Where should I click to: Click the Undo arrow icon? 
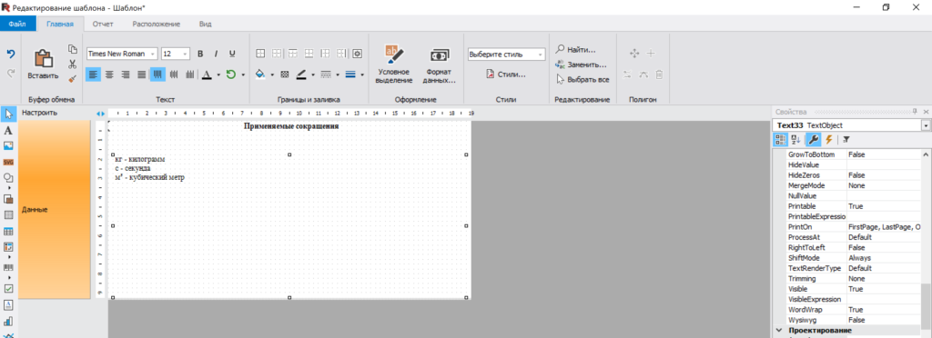point(11,54)
